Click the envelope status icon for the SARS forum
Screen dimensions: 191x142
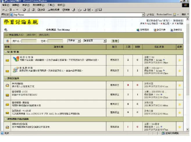7,95
